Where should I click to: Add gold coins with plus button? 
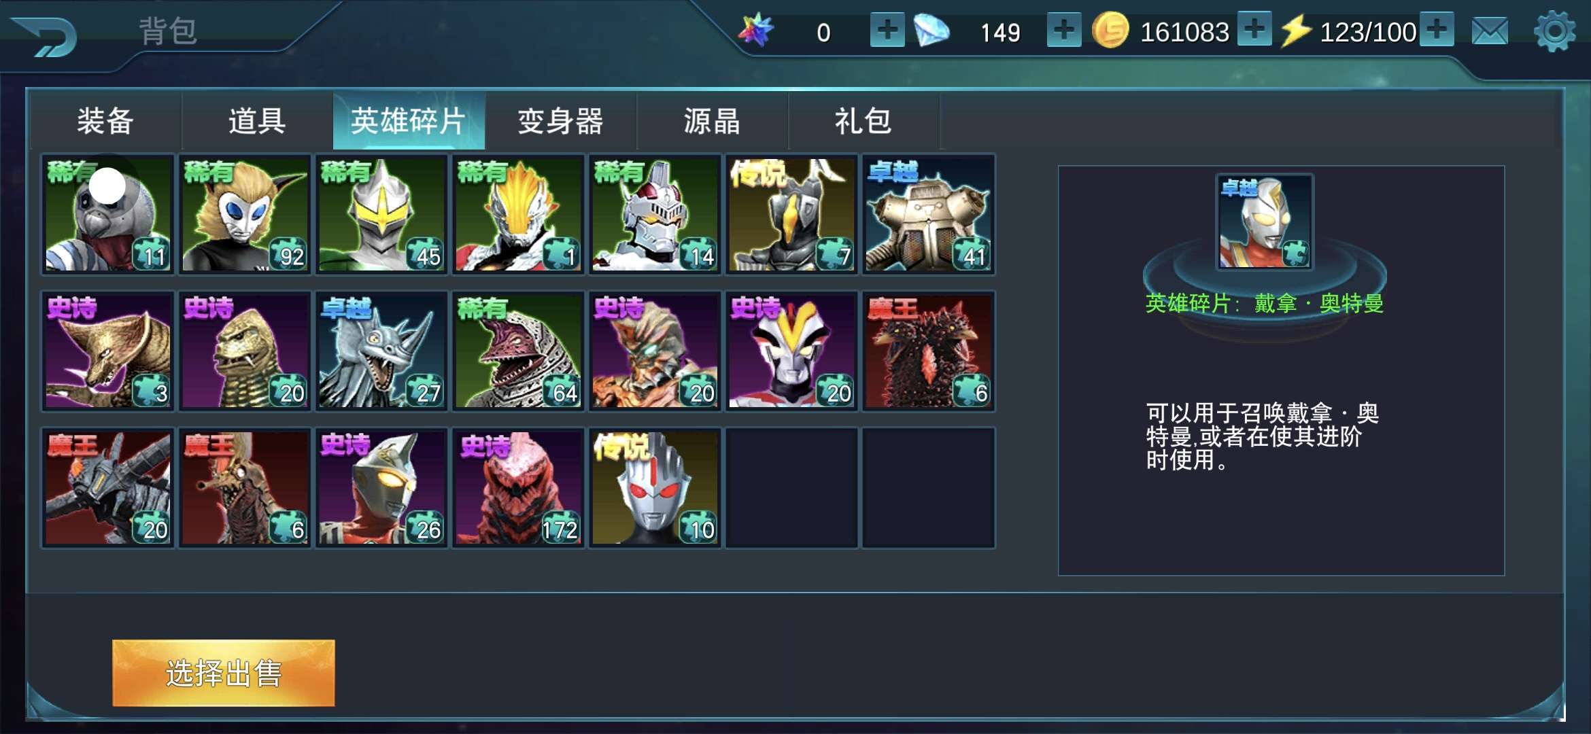[x=1254, y=30]
